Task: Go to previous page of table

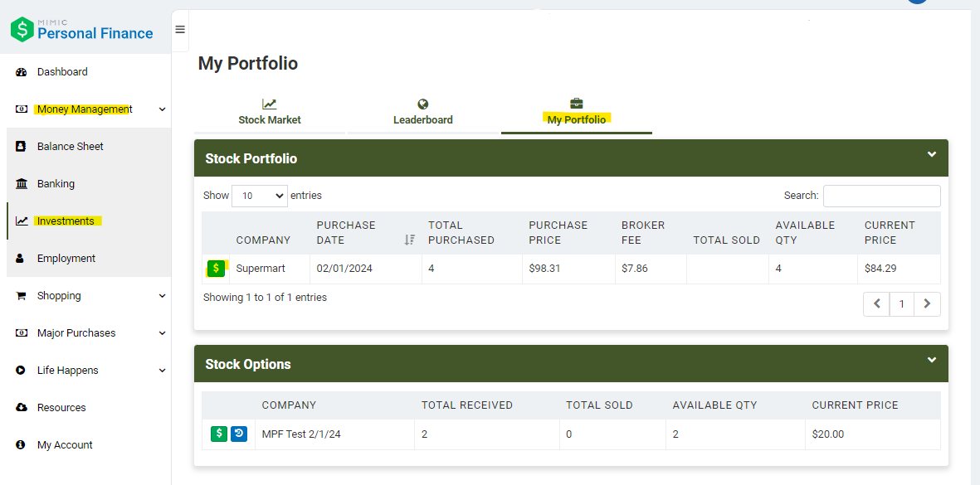Action: pyautogui.click(x=877, y=304)
